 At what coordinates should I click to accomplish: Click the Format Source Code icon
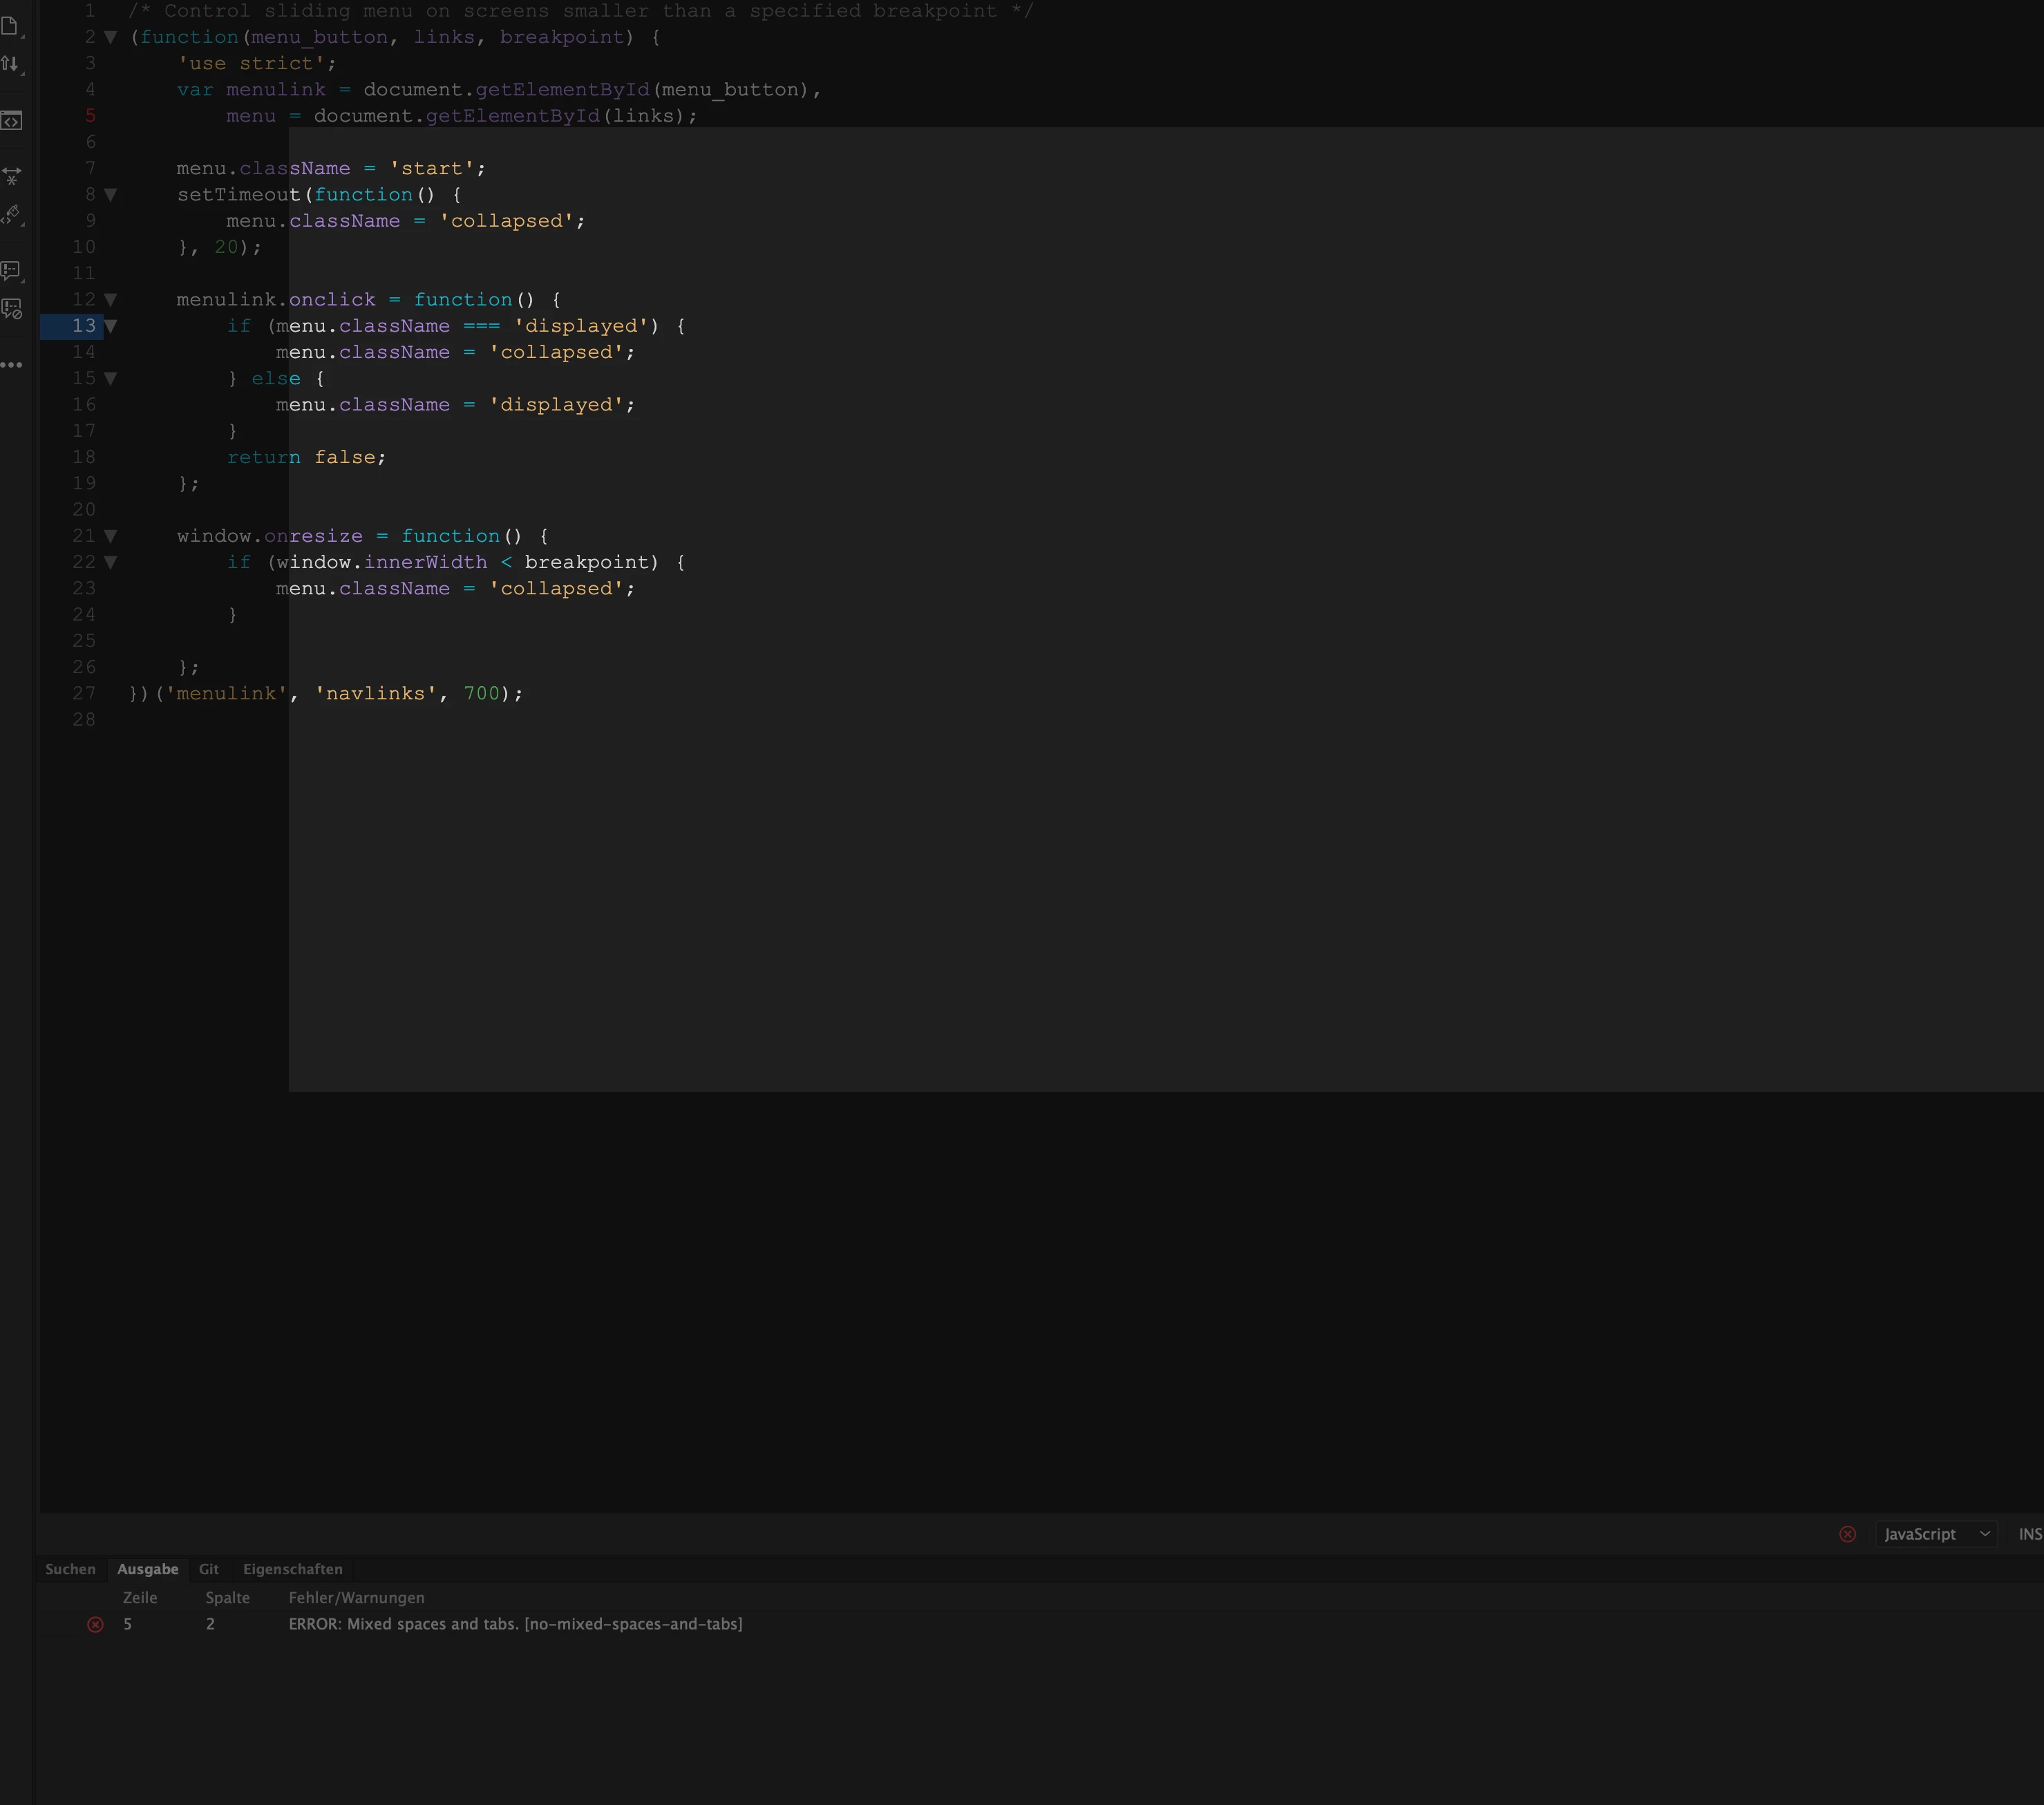point(11,214)
